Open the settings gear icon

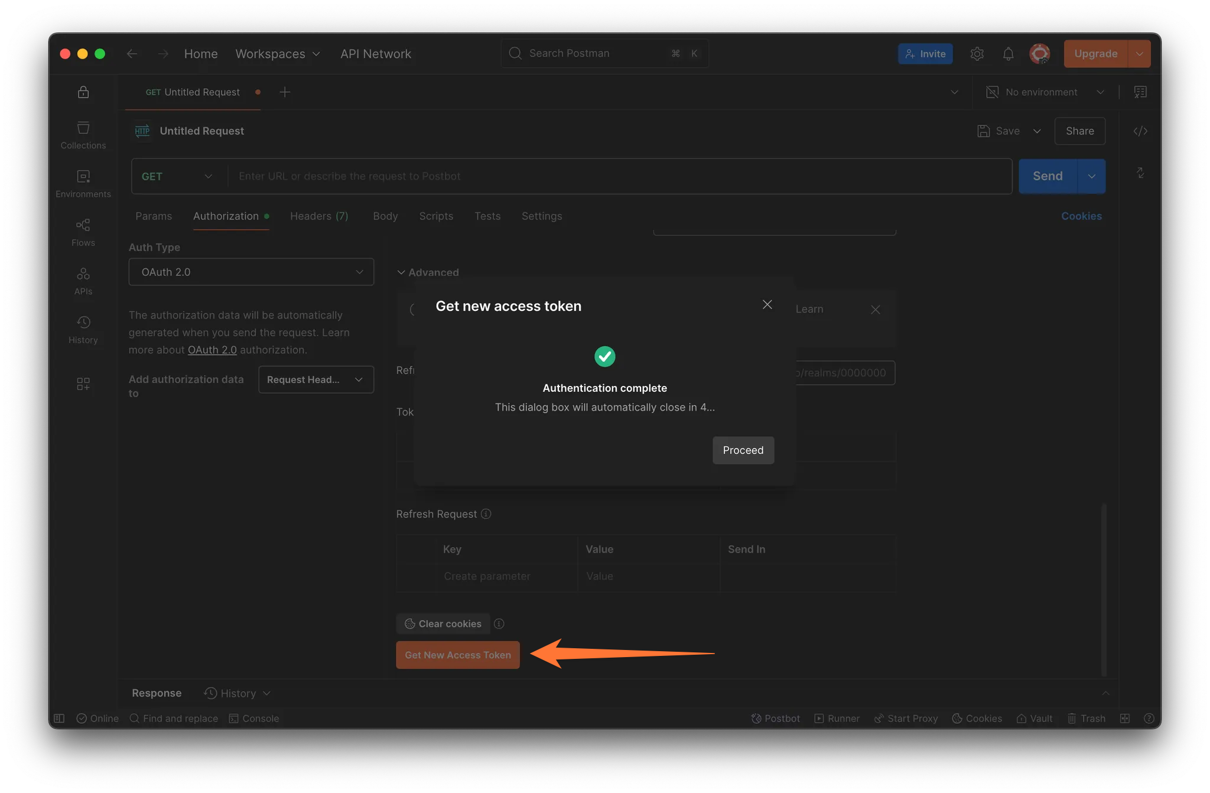pyautogui.click(x=977, y=54)
